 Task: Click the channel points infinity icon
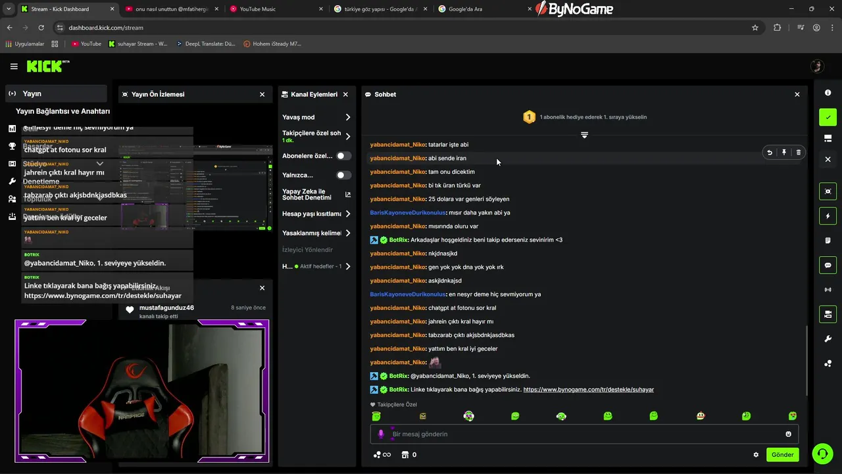[382, 455]
